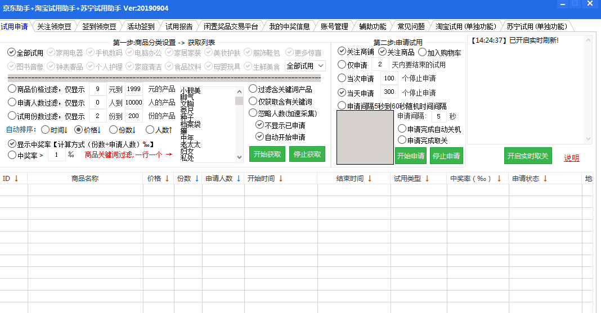The image size is (601, 313).
Task: Select the 试用申请 tab
Action: (14, 26)
